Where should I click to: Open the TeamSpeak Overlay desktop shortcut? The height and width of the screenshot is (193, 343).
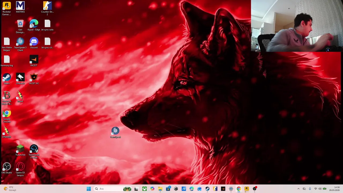click(34, 151)
